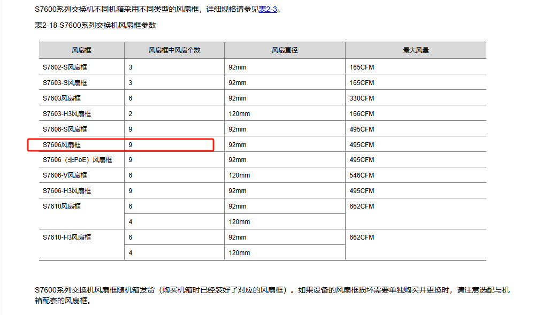
Task: Select the S7603-S风扇框 row name
Action: [x=65, y=82]
